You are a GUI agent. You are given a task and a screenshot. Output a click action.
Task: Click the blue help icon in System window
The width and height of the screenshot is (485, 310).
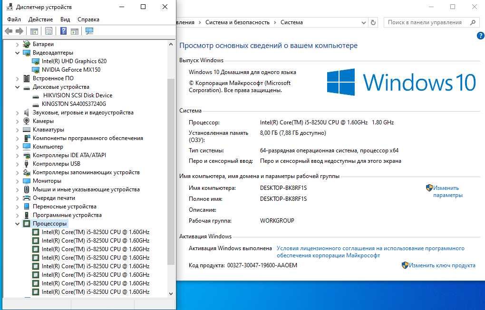tap(480, 36)
